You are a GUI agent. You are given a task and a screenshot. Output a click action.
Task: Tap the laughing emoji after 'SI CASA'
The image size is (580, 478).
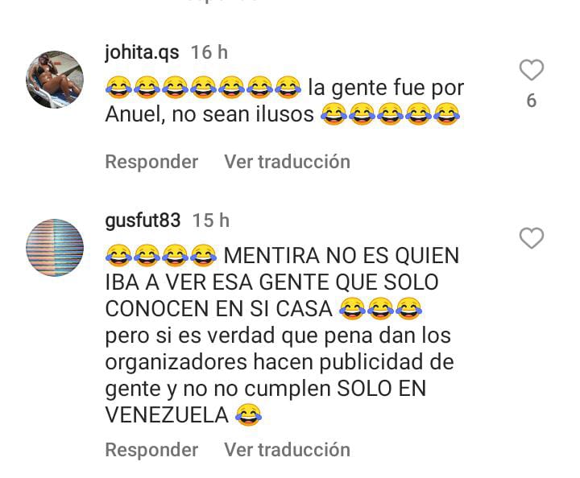tap(353, 308)
